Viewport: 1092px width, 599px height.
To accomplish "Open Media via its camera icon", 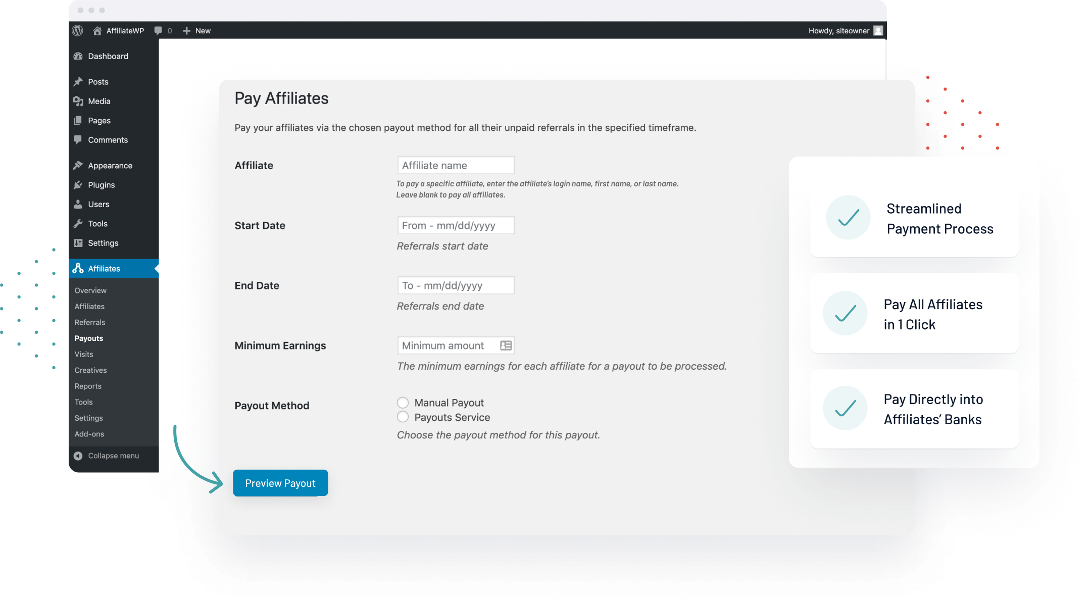I will [79, 101].
